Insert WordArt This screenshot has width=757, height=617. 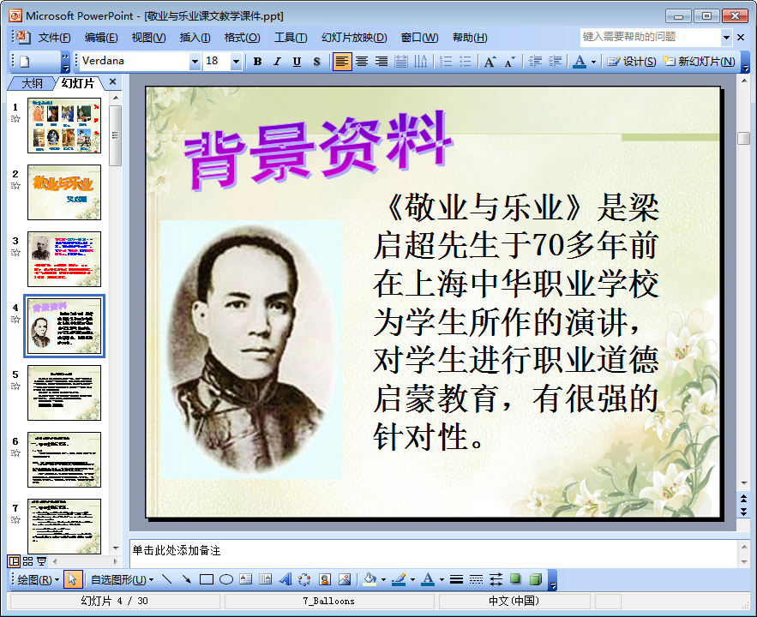point(285,579)
